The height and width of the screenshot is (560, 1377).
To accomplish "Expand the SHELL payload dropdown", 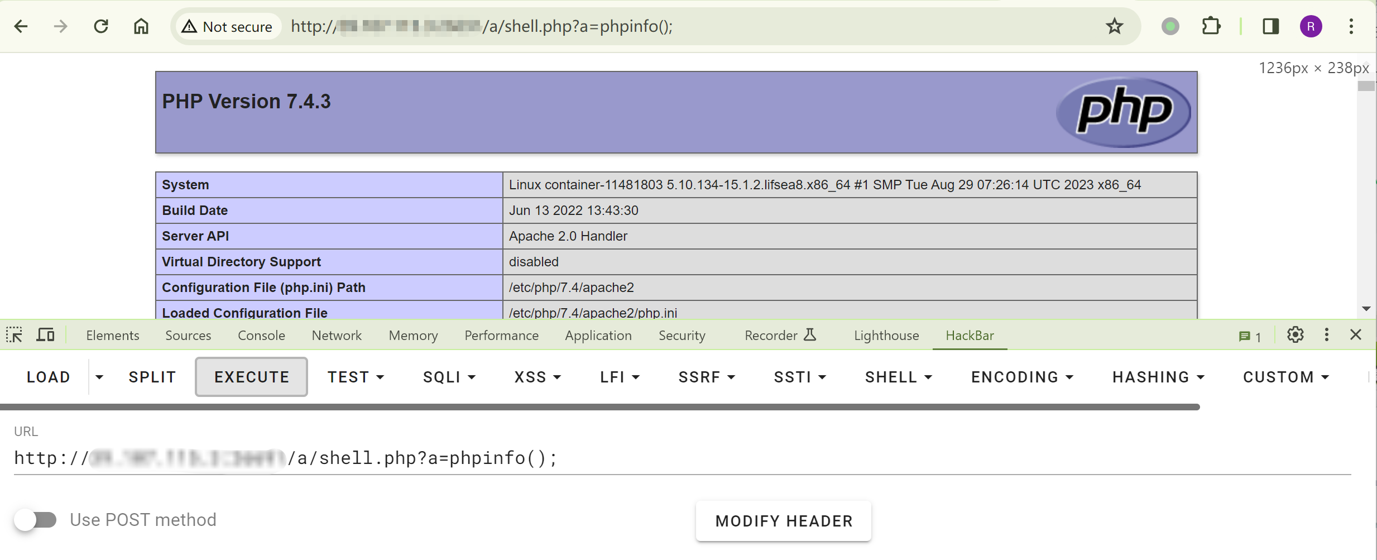I will click(898, 377).
